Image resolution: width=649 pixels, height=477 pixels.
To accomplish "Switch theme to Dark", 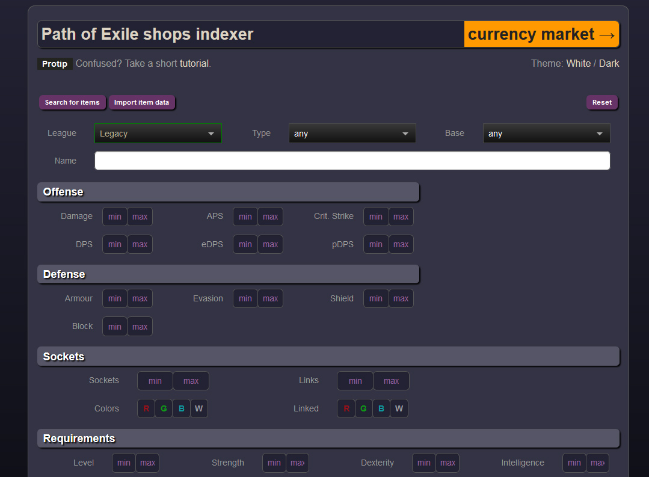I will pos(609,63).
